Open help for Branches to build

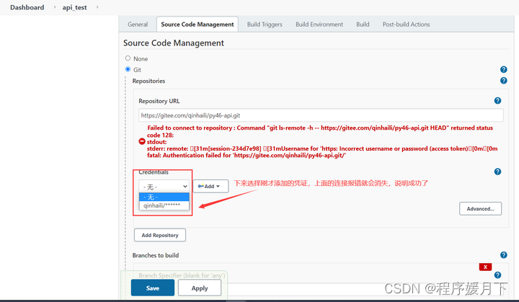point(503,255)
